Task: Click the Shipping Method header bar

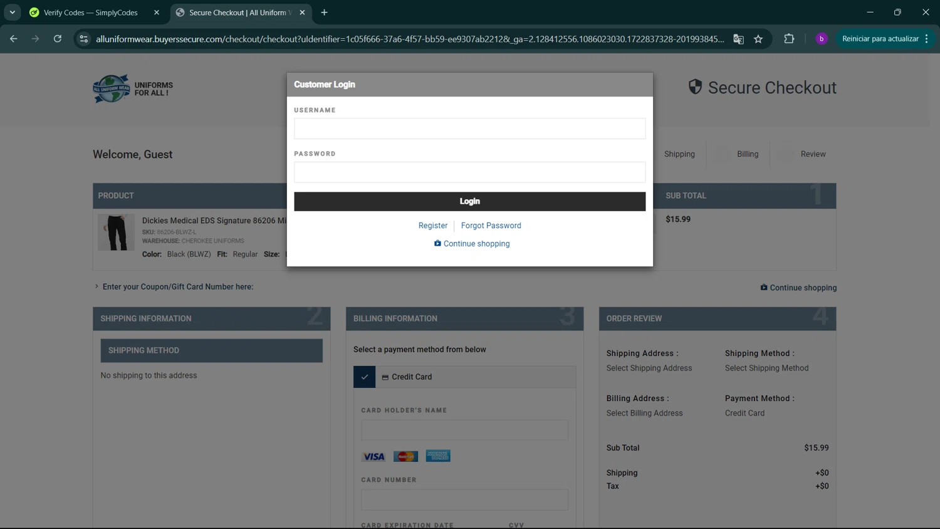Action: tap(212, 350)
